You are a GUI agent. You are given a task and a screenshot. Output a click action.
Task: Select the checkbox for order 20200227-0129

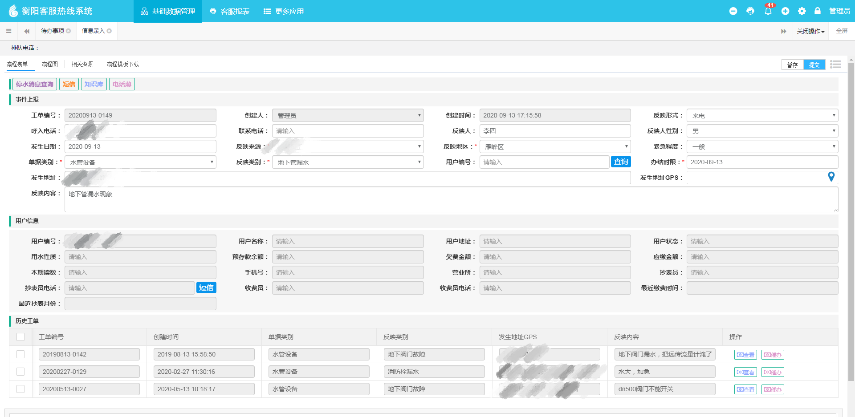20,372
